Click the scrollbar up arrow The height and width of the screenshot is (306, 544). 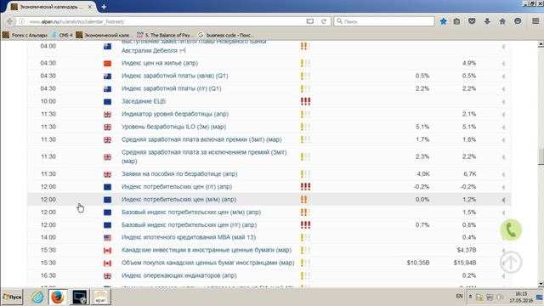tap(541, 44)
